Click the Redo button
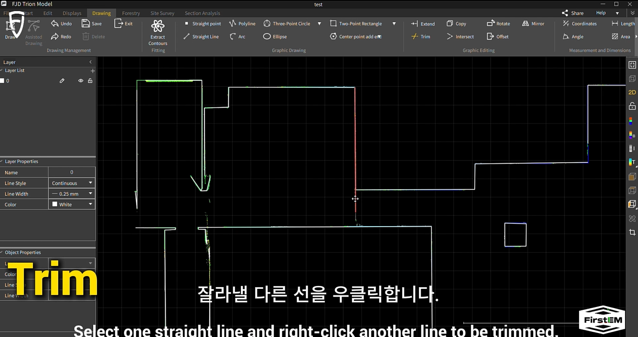 tap(61, 36)
